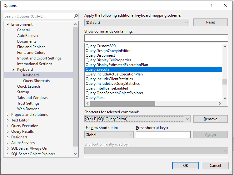Select Documents in the tree

[27, 41]
